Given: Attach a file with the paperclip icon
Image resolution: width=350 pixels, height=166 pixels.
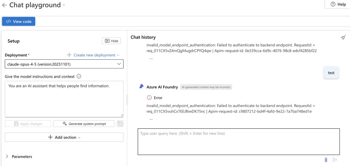Looking at the screenshot, I should tap(326, 160).
